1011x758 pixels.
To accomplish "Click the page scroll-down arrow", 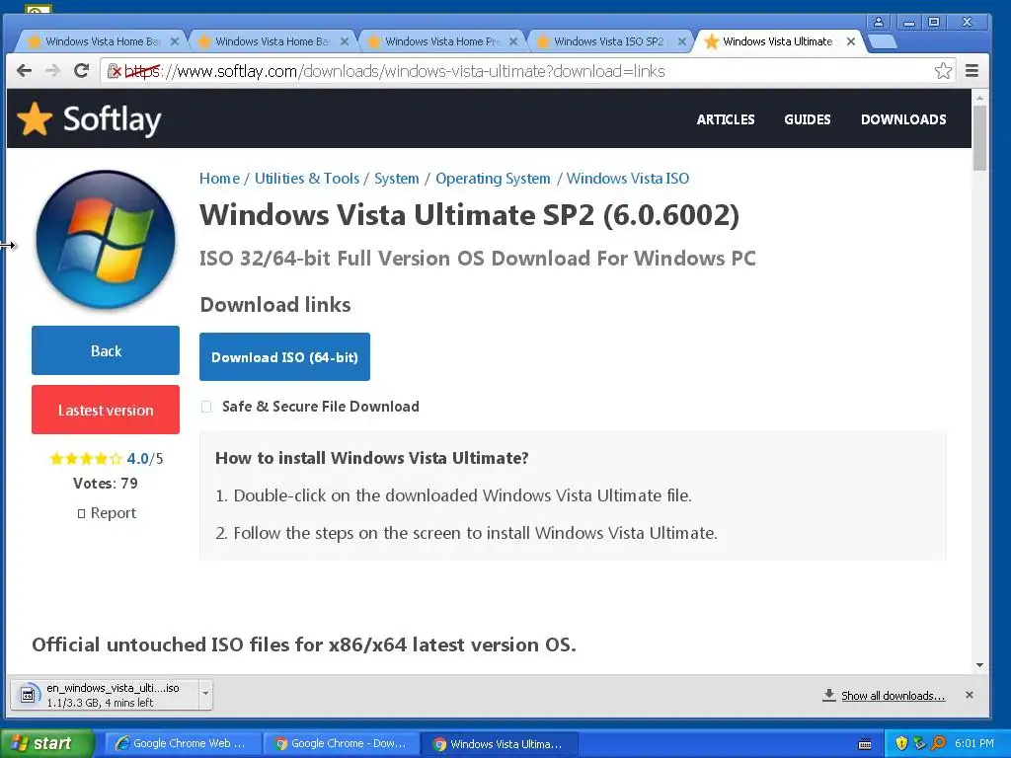I will tap(980, 664).
